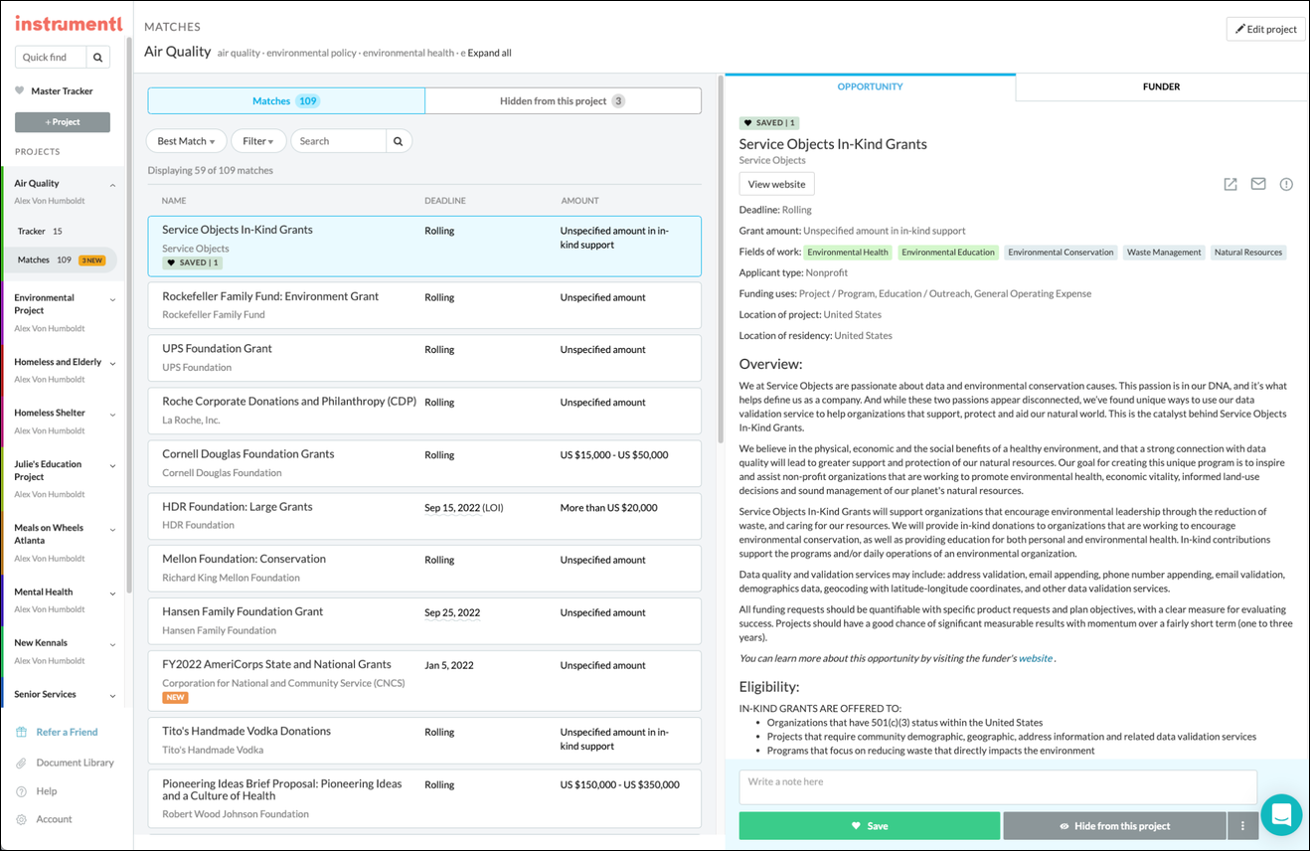Expand the Environmental Project section
Screen dimensions: 1310x851
(x=112, y=299)
